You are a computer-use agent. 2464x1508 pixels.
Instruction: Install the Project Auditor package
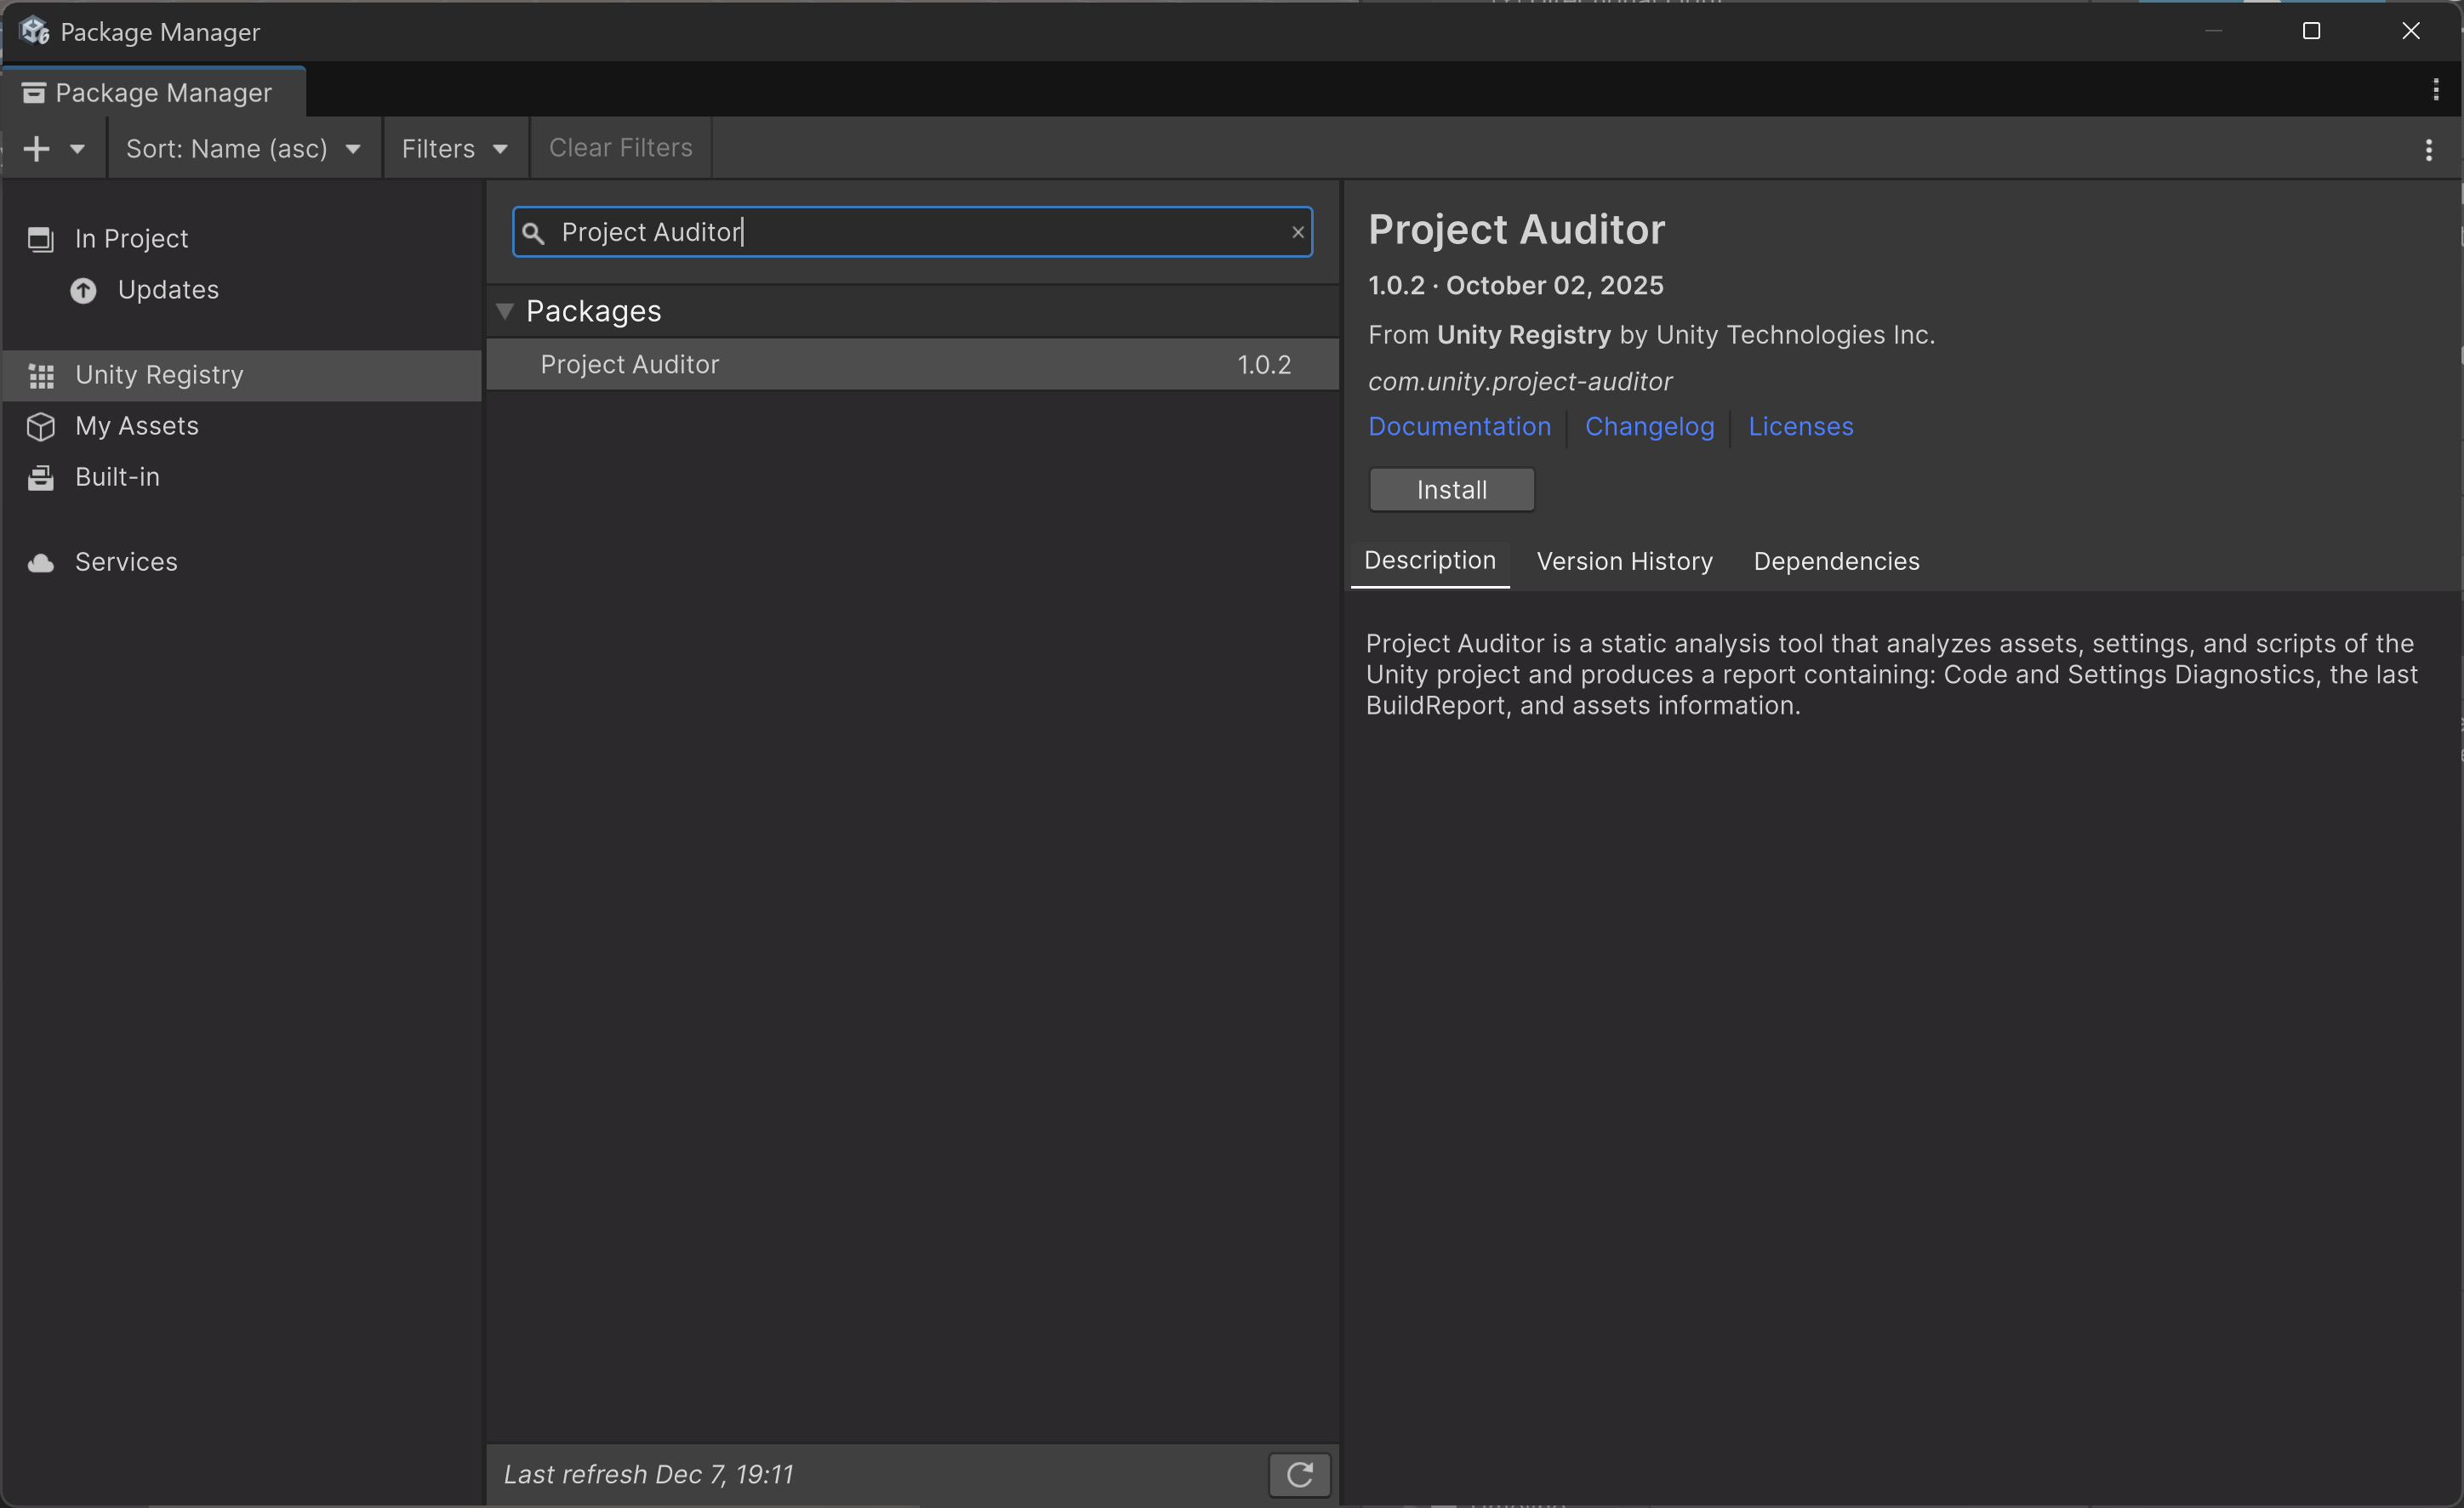(x=1451, y=490)
